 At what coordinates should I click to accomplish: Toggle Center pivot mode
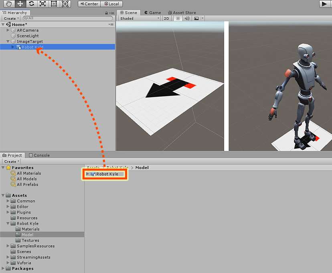89,4
